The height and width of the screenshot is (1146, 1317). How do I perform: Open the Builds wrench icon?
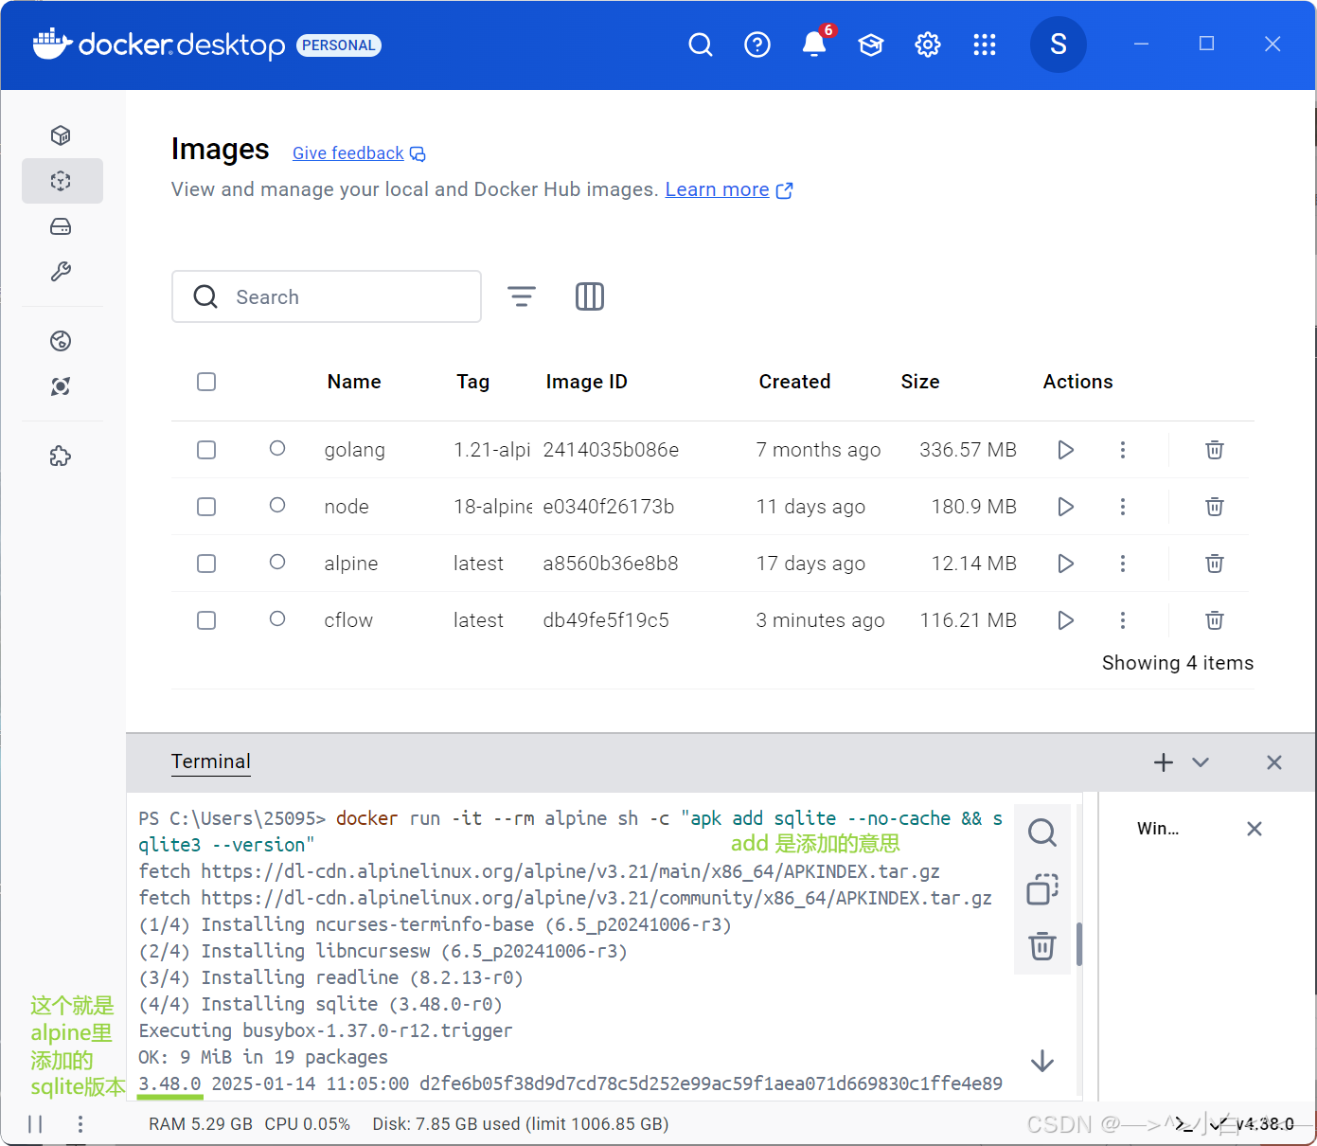(61, 272)
